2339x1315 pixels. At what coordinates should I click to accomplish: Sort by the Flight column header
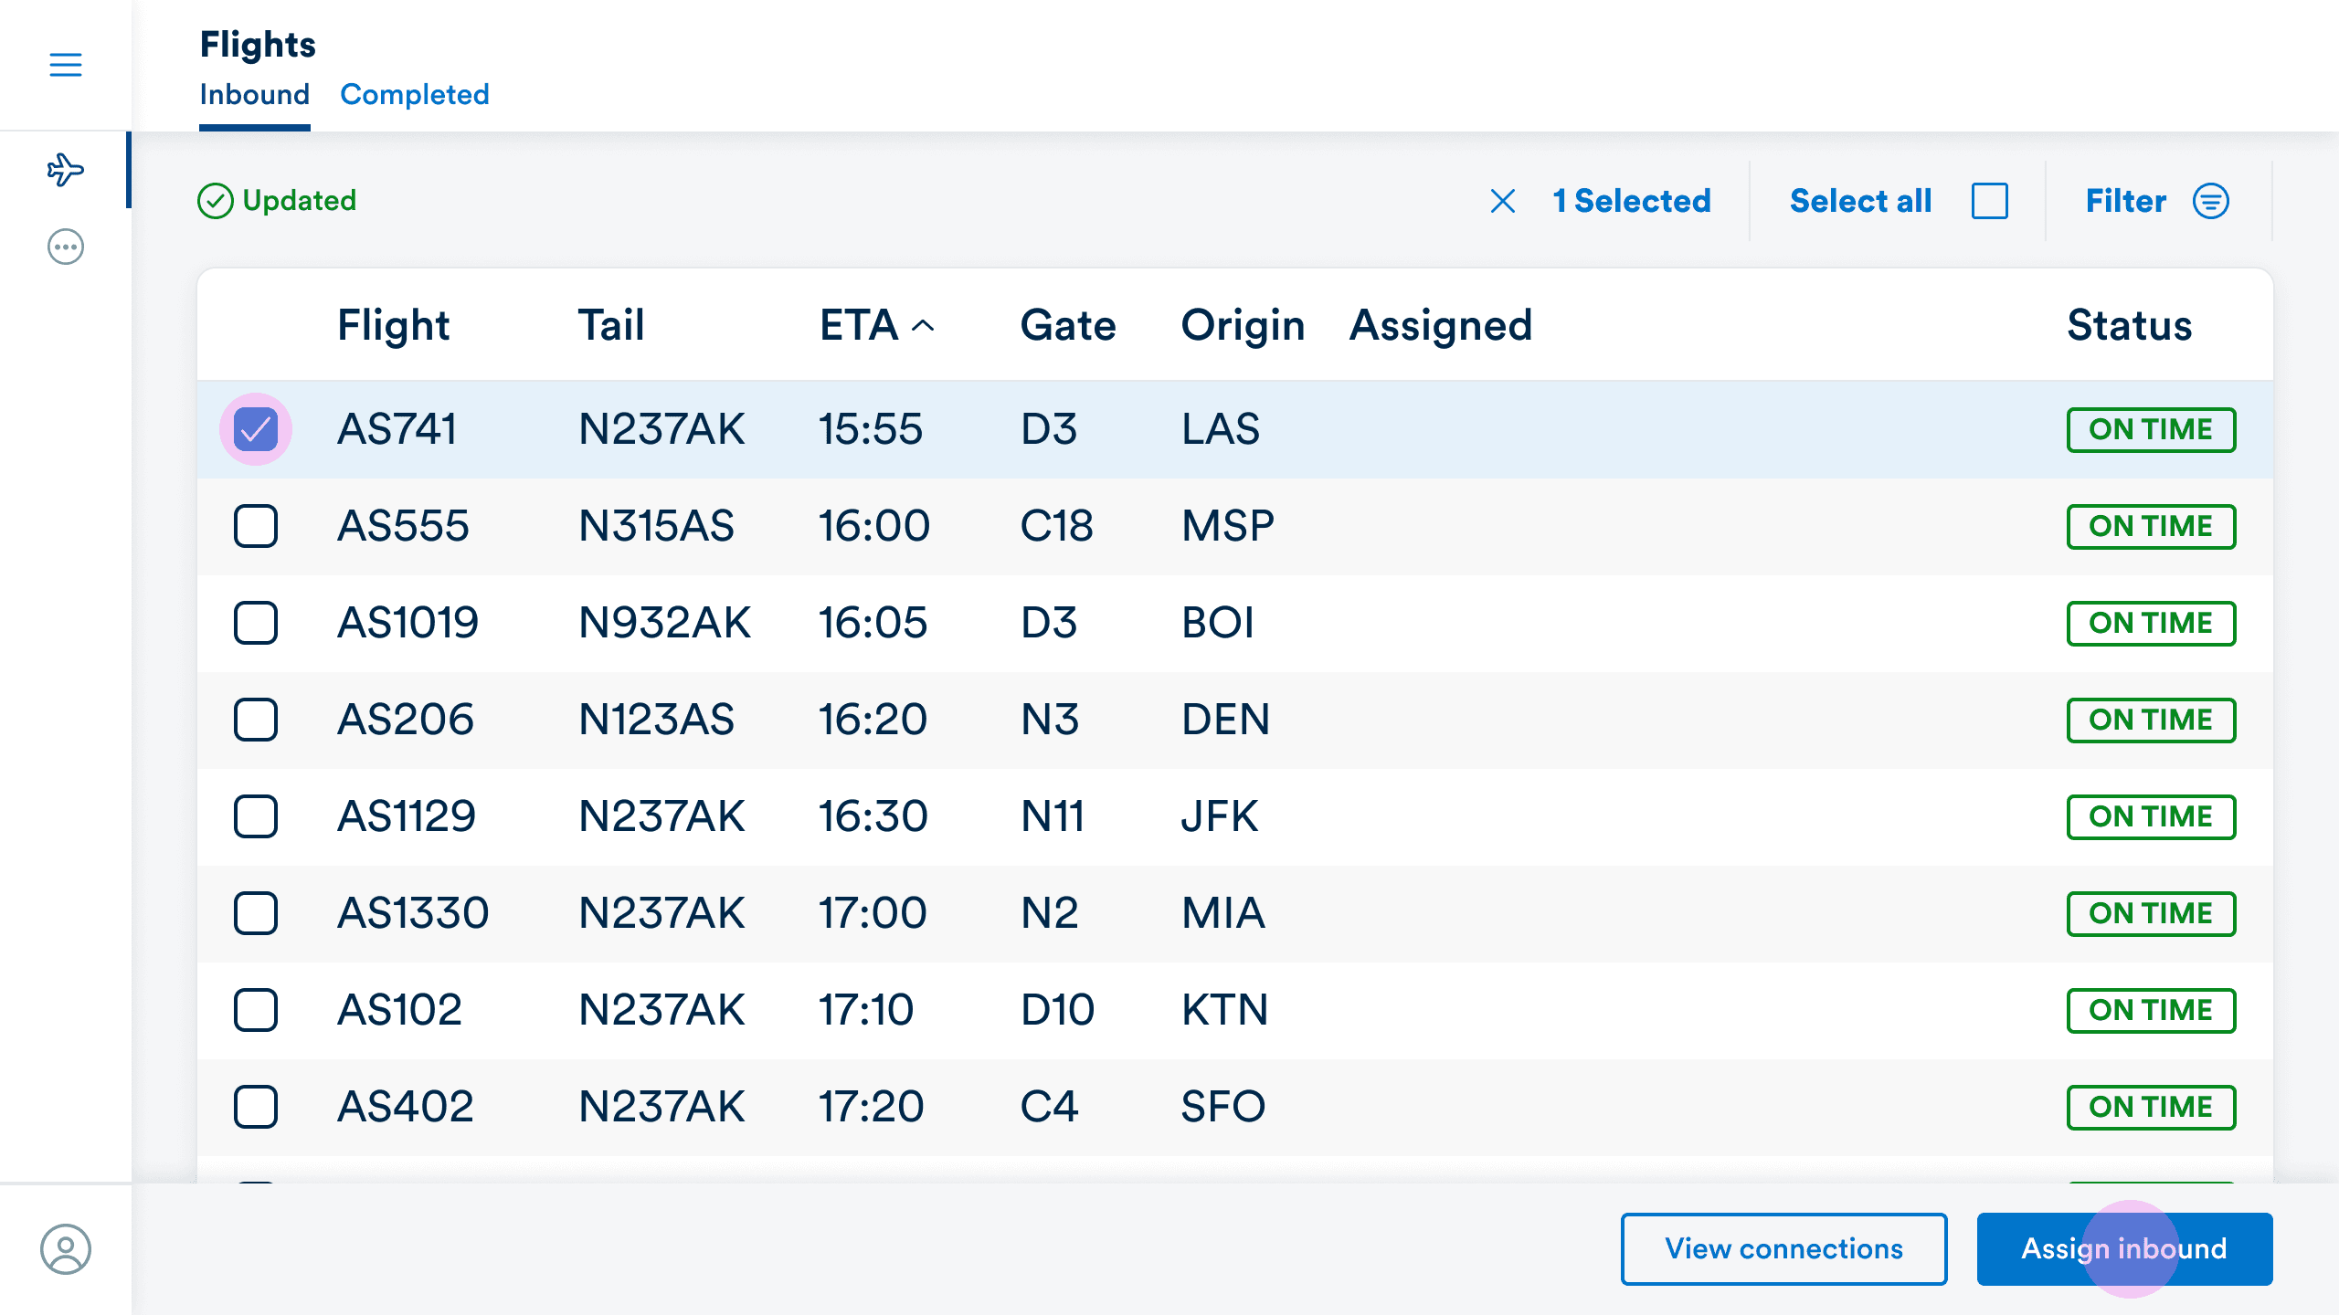pyautogui.click(x=393, y=326)
